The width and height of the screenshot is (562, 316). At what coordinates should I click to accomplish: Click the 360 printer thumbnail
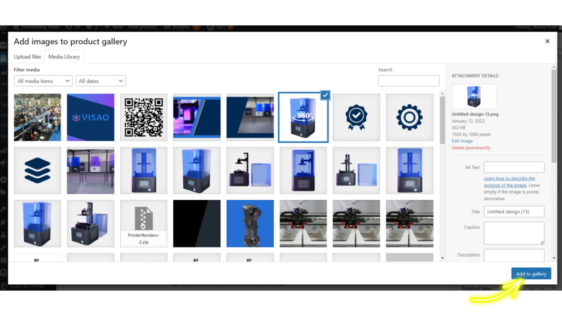click(303, 117)
